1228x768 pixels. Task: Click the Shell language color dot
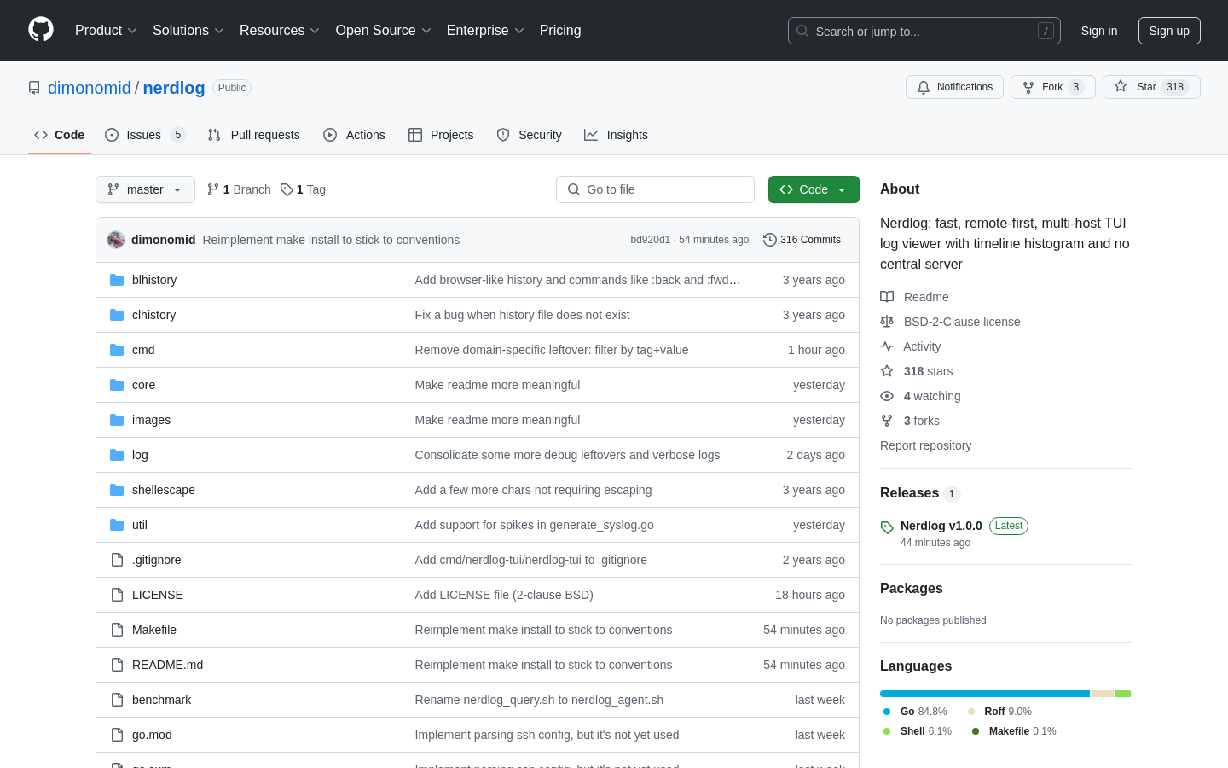(887, 731)
